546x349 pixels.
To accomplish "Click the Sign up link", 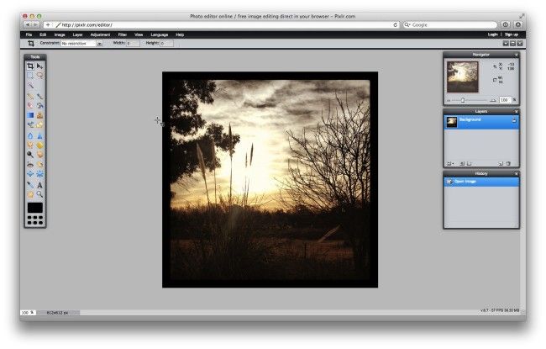I will coord(512,34).
